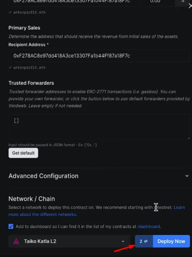The height and width of the screenshot is (257, 192).
Task: Toggle the Add to dashboard checkbox
Action: click(x=11, y=227)
